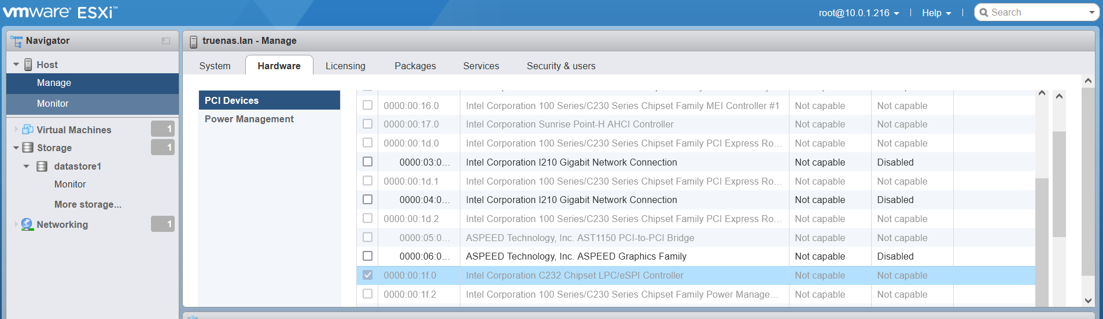Click the Networking globe icon
This screenshot has height=319, width=1103.
(27, 224)
